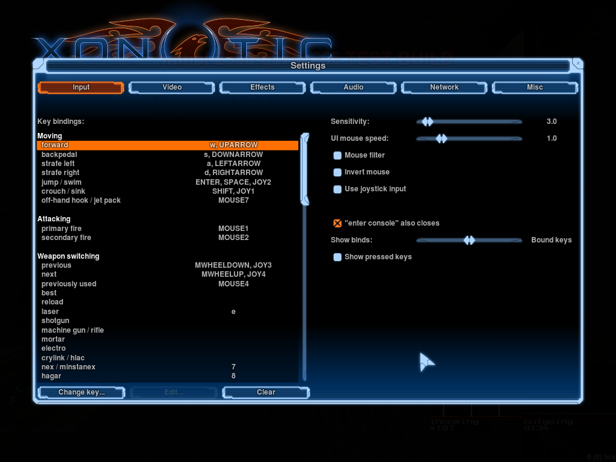The height and width of the screenshot is (462, 616).
Task: Select the reload binding row
Action: coord(168,302)
